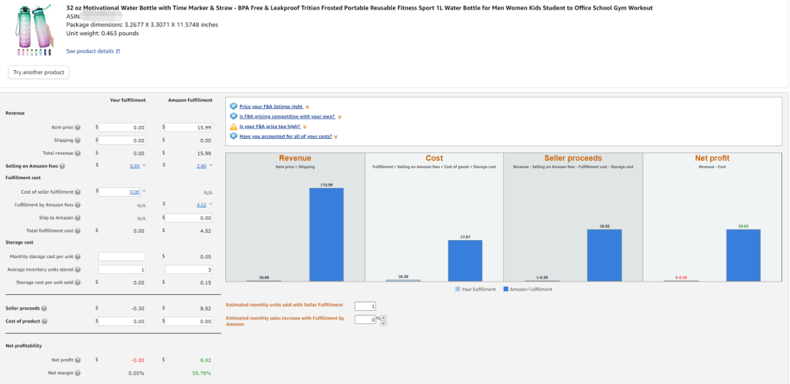This screenshot has height=384, width=790.
Task: Increase the monthly sales increase percentage stepper
Action: (384, 317)
